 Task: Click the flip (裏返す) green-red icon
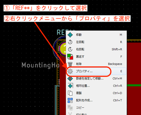70,56
